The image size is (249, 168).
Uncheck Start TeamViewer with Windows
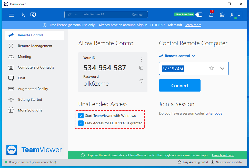point(81,116)
